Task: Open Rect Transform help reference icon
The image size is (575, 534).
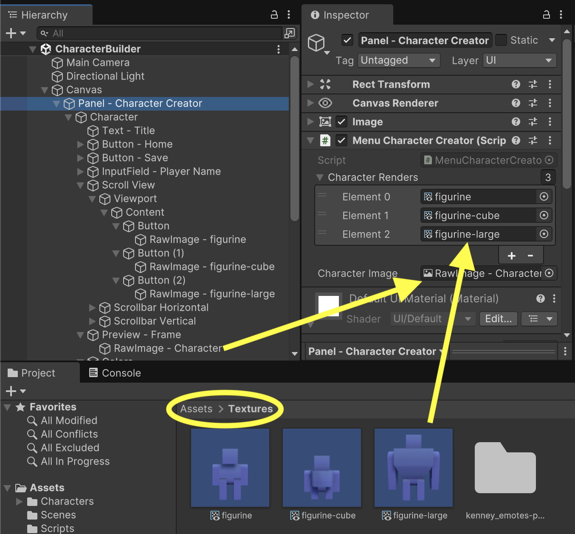Action: (516, 84)
